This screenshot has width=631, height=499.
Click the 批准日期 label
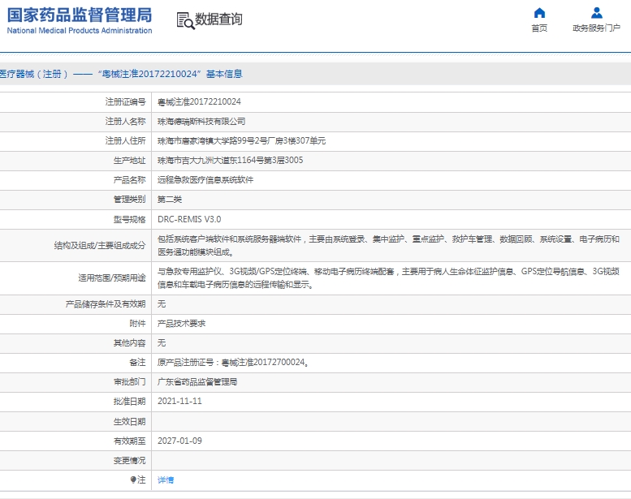(130, 402)
